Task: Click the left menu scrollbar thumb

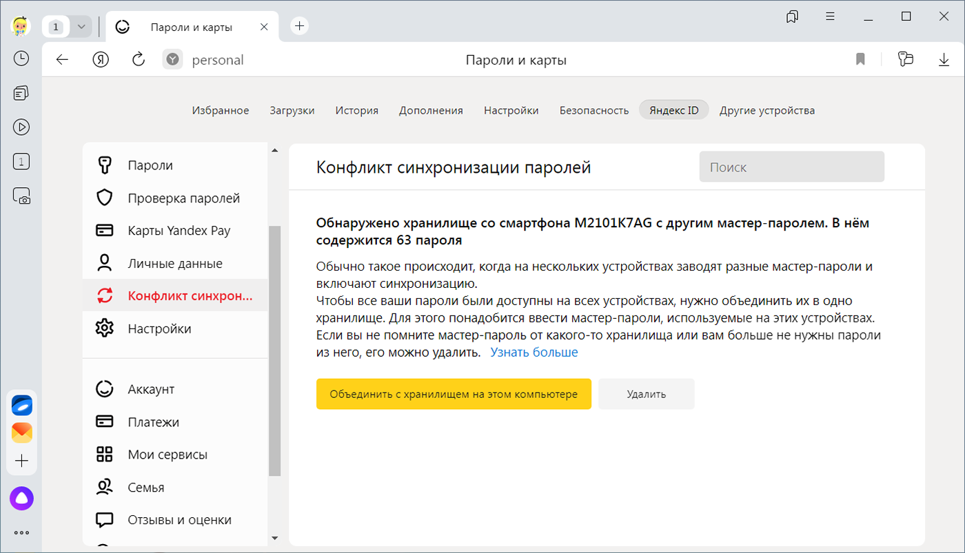Action: pyautogui.click(x=274, y=351)
